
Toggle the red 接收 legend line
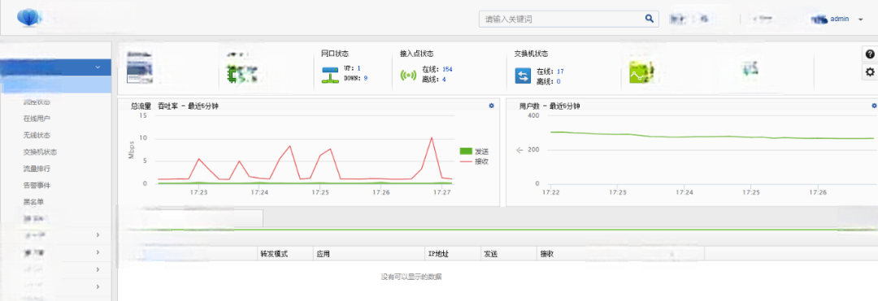(x=466, y=161)
